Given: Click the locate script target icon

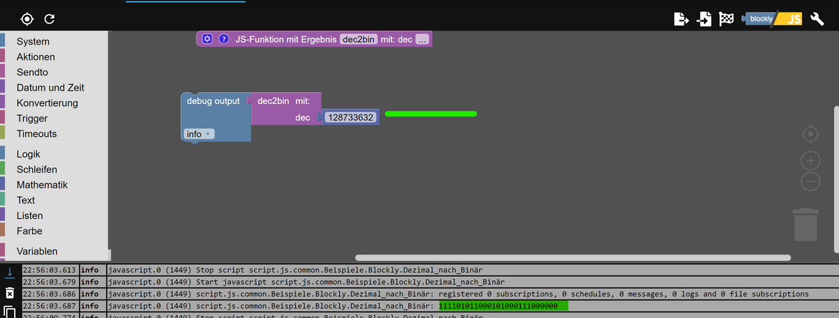Looking at the screenshot, I should [27, 19].
